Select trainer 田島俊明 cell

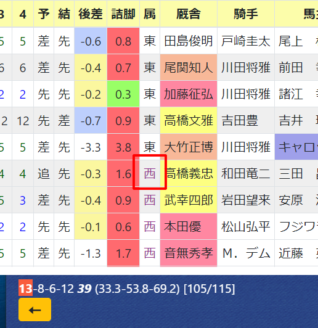tap(189, 41)
